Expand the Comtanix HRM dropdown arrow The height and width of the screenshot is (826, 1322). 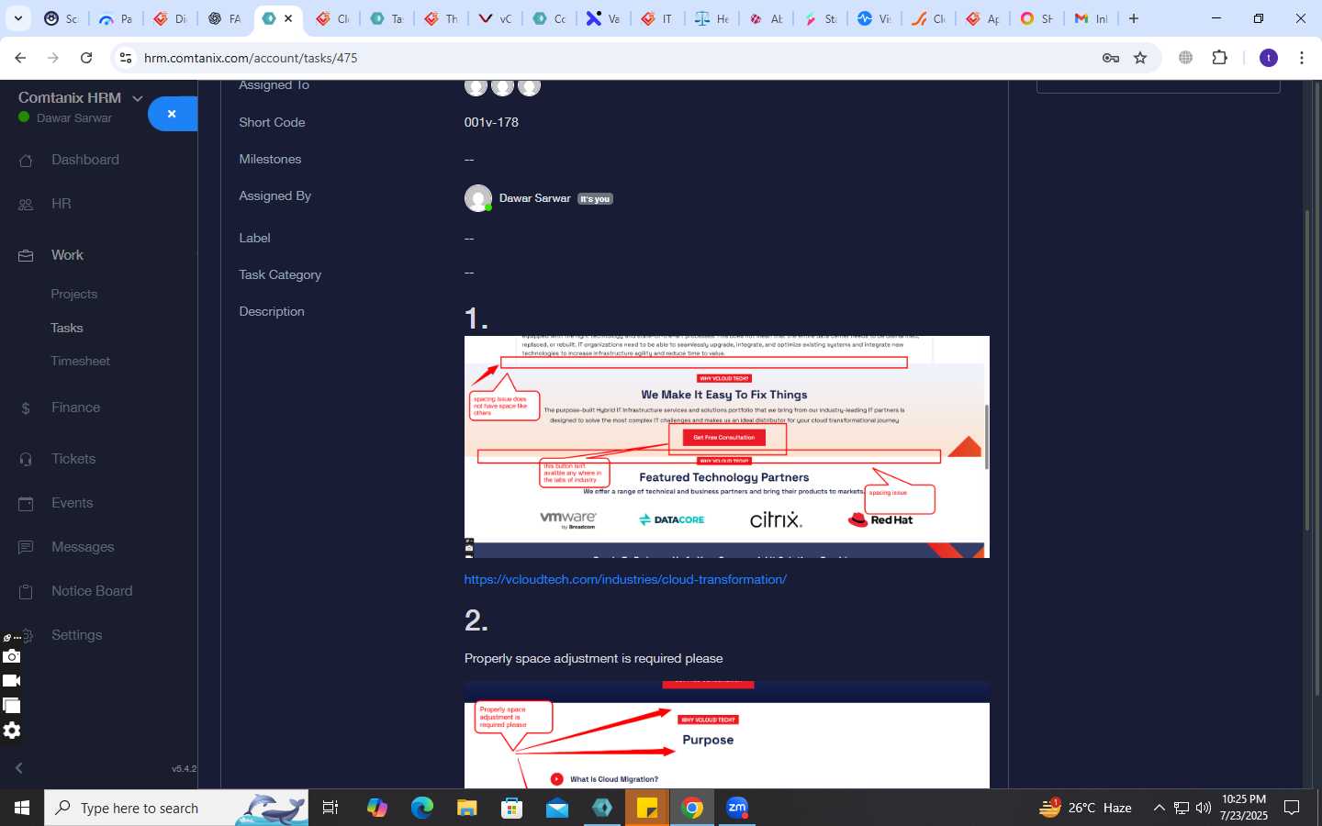tap(138, 98)
